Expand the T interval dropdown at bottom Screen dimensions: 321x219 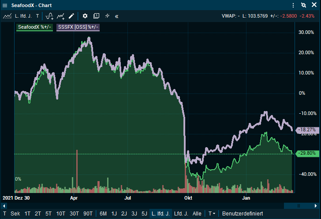tap(212, 214)
